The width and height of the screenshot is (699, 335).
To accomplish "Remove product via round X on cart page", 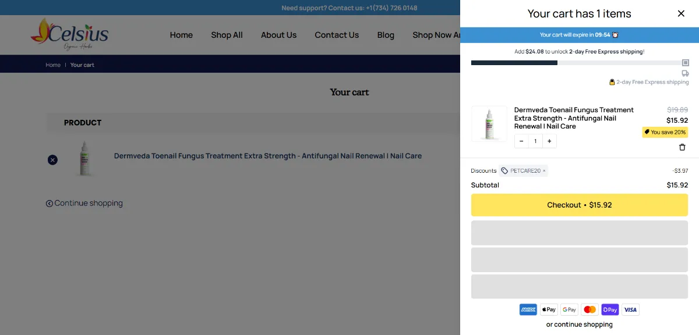I will pyautogui.click(x=52, y=159).
